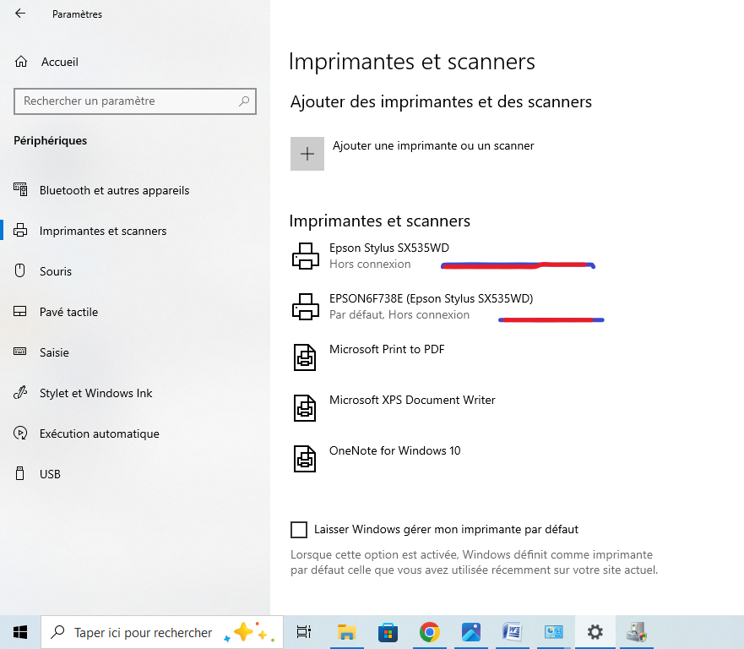This screenshot has width=744, height=649.
Task: Click the search magnifier in Rechercher un paramètre
Action: 244,101
